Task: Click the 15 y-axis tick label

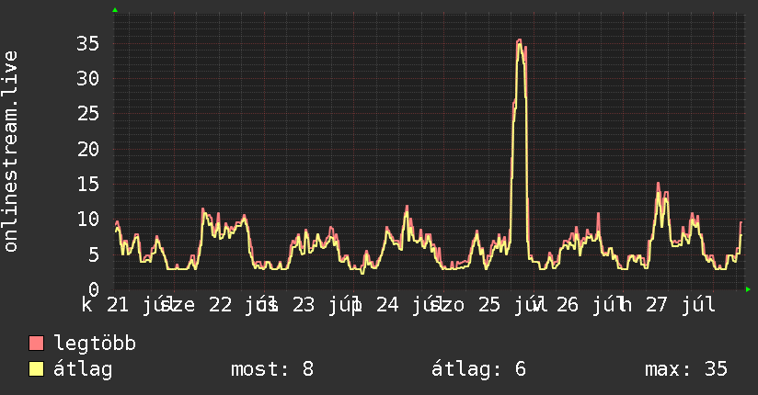Action: (x=87, y=185)
